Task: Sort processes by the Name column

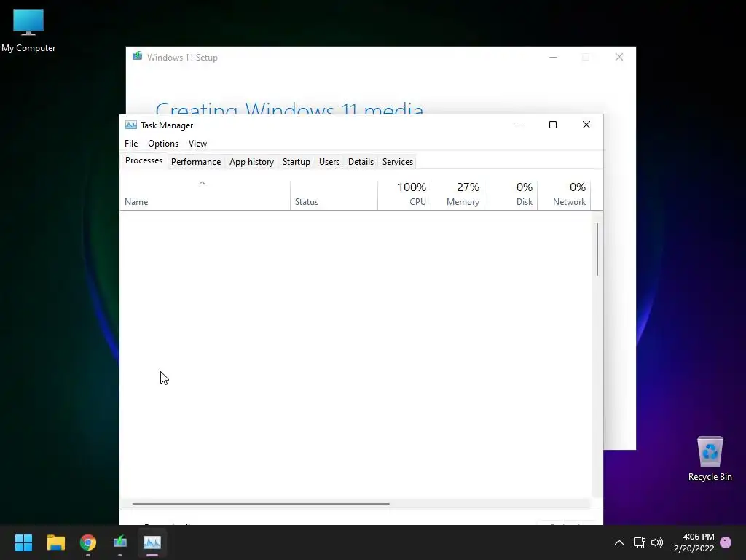Action: click(x=205, y=195)
